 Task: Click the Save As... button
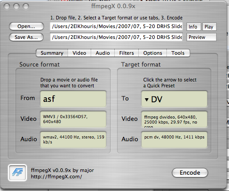[26, 37]
